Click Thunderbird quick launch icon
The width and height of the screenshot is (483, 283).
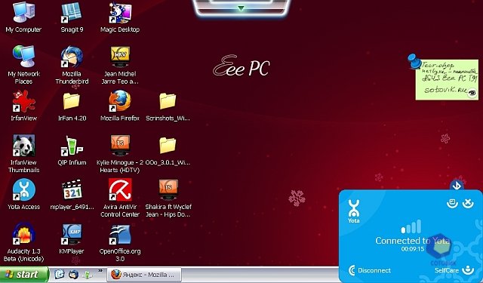click(74, 274)
